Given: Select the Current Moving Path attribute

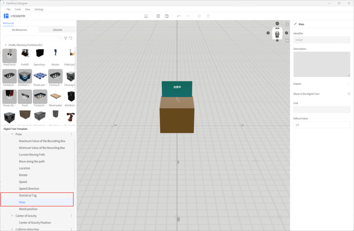Looking at the screenshot, I should (x=32, y=155).
